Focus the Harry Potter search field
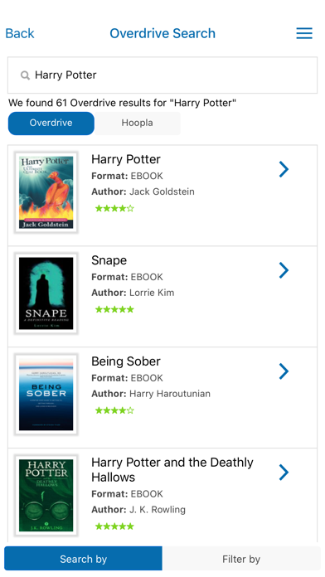This screenshot has width=325, height=577. [x=162, y=75]
